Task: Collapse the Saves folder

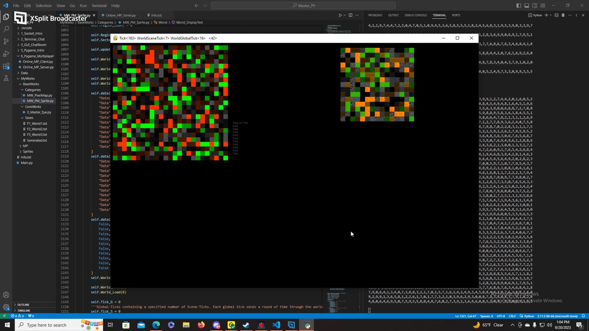Action: pos(29,118)
